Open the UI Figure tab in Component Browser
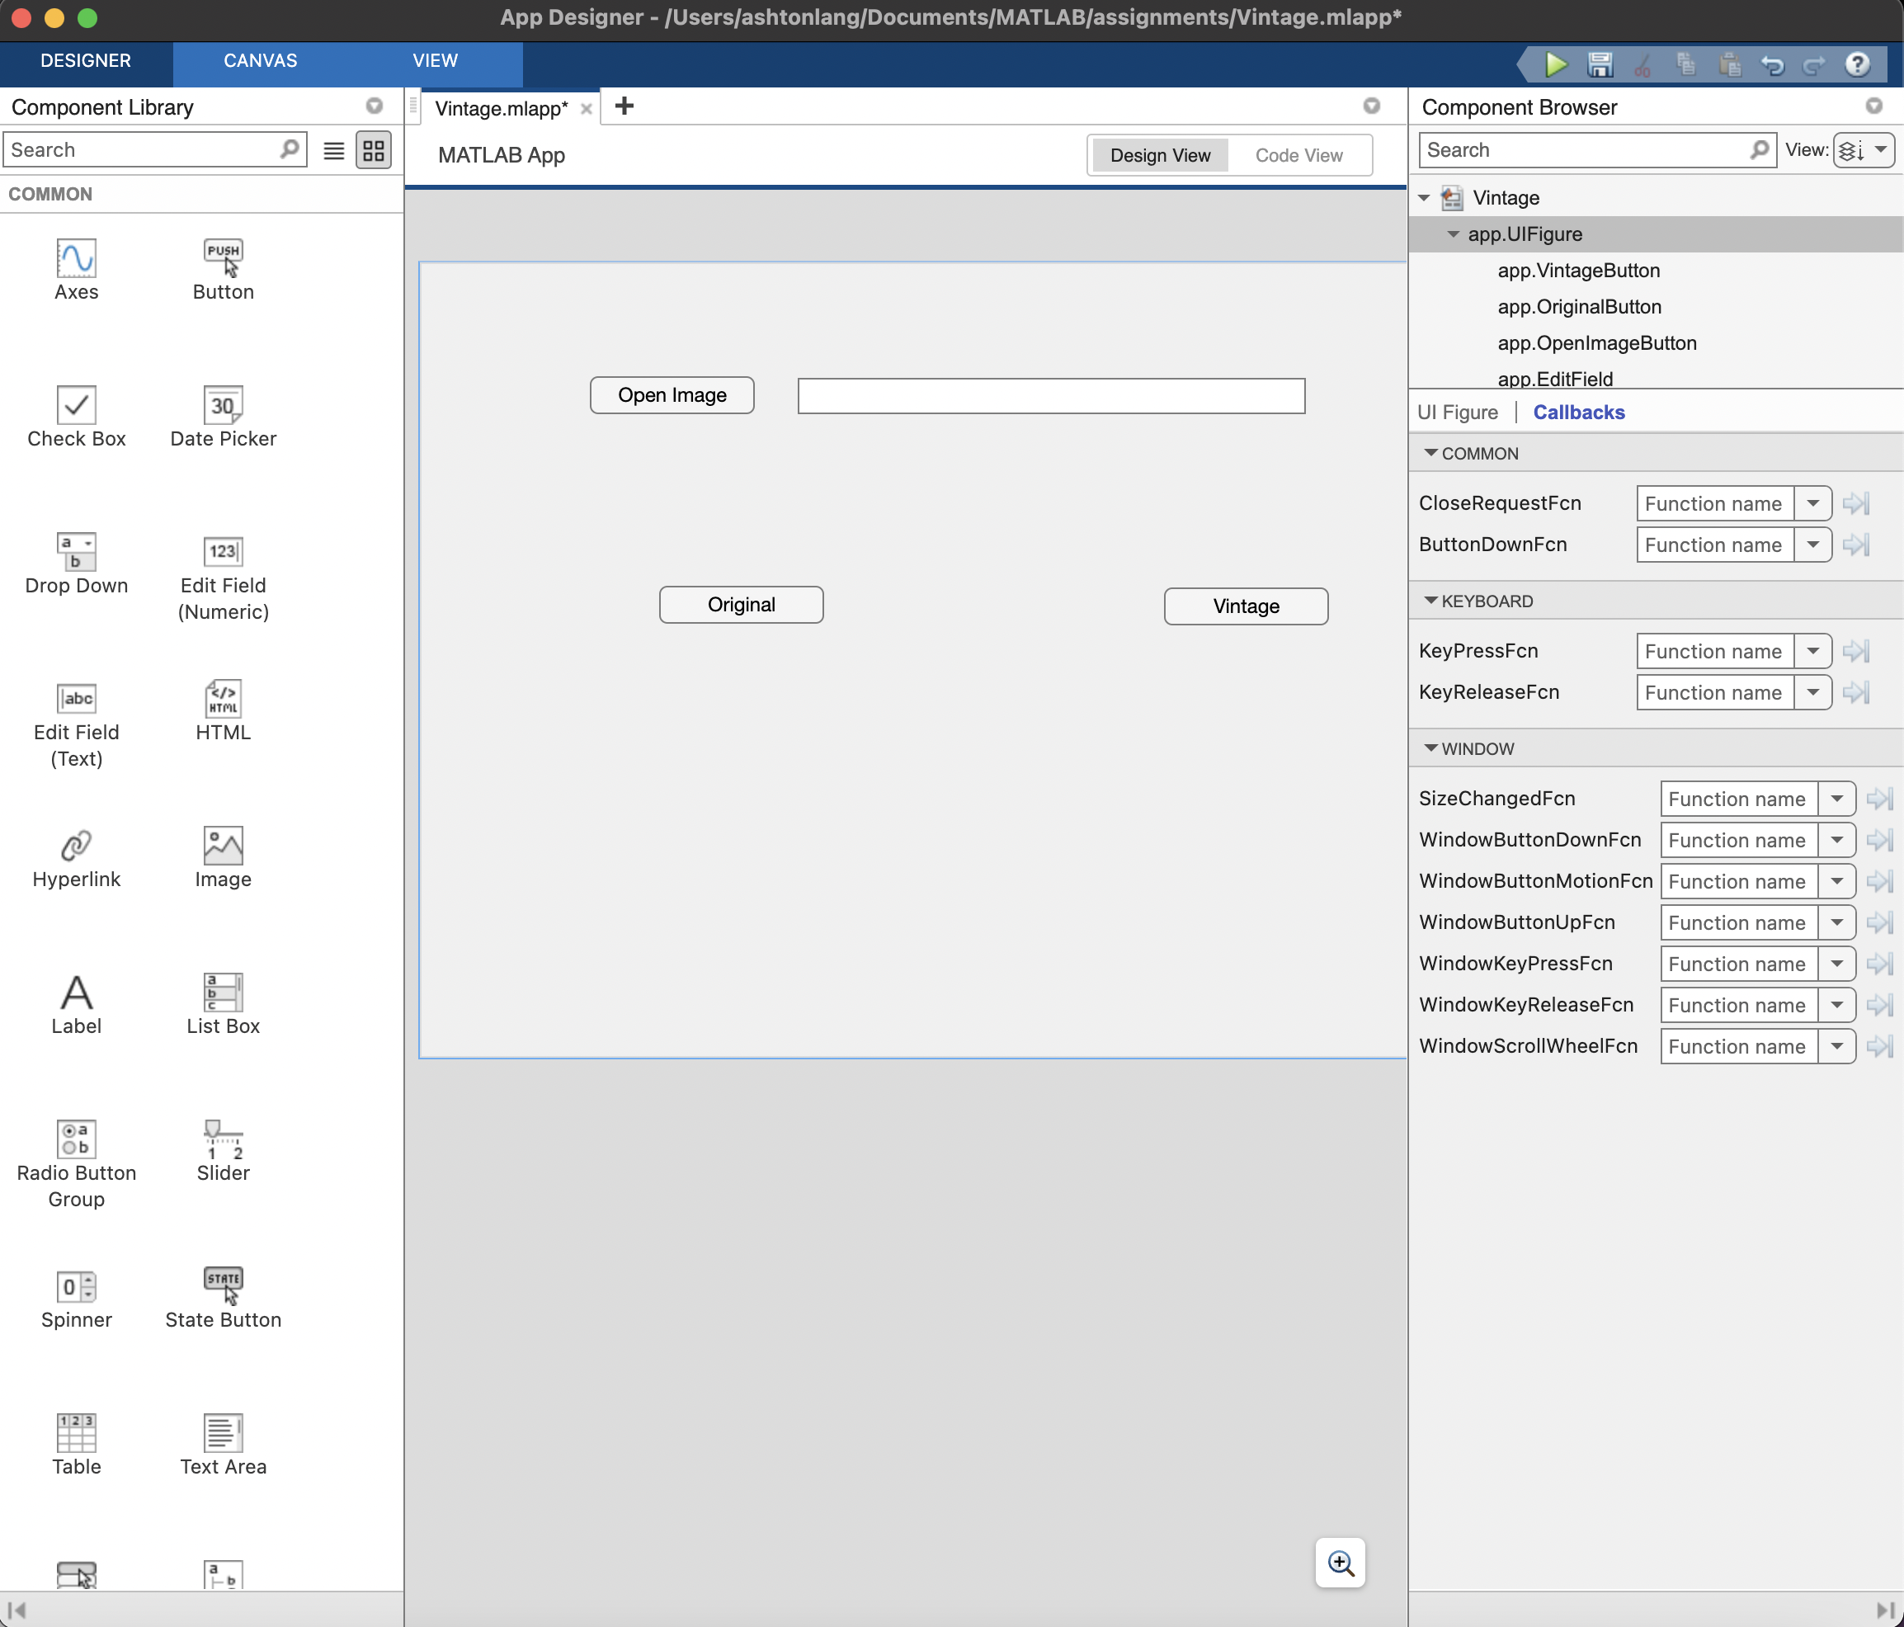Image resolution: width=1904 pixels, height=1627 pixels. [x=1459, y=412]
